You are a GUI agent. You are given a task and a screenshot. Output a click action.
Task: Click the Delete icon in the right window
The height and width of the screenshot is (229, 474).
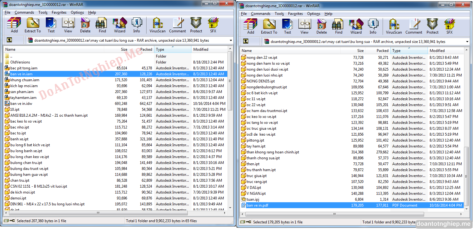click(x=322, y=26)
